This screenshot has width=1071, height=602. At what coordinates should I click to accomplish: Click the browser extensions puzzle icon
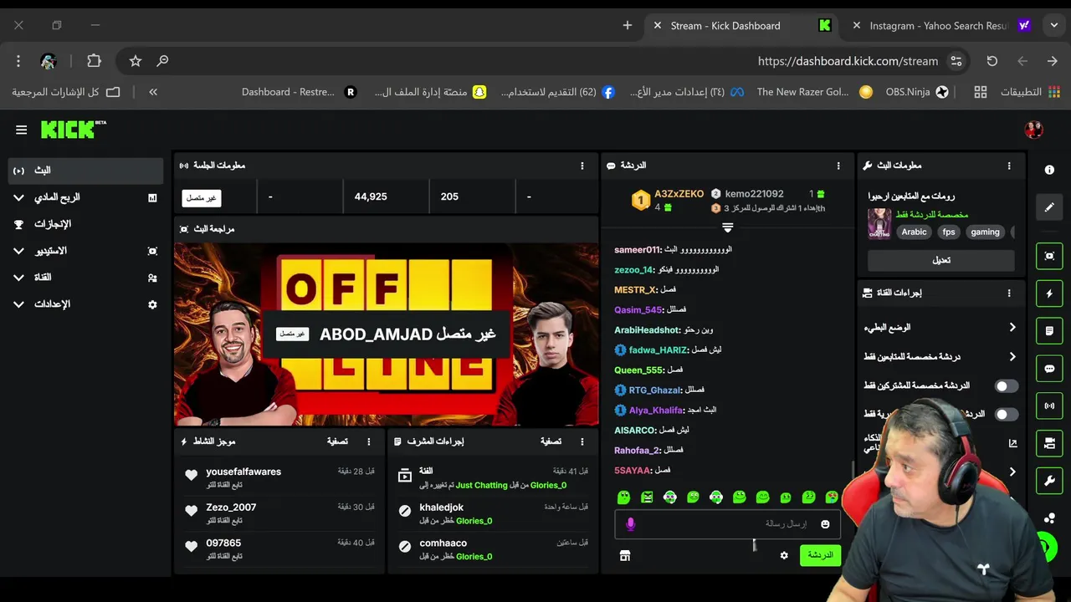[x=94, y=61]
